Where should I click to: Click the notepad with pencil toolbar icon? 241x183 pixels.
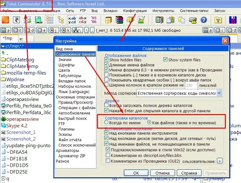[x=142, y=20]
